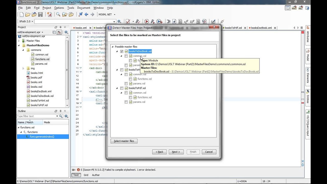Image resolution: width=327 pixels, height=184 pixels.
Task: Debug scenario blue play icon
Action: 159,21
